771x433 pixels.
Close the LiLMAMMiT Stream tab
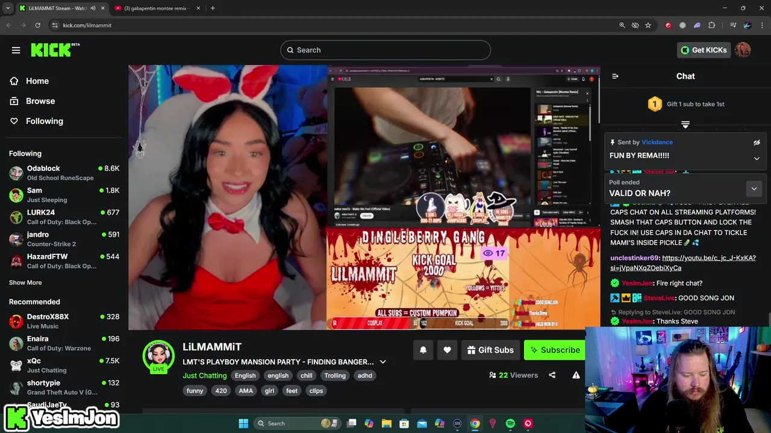(102, 8)
